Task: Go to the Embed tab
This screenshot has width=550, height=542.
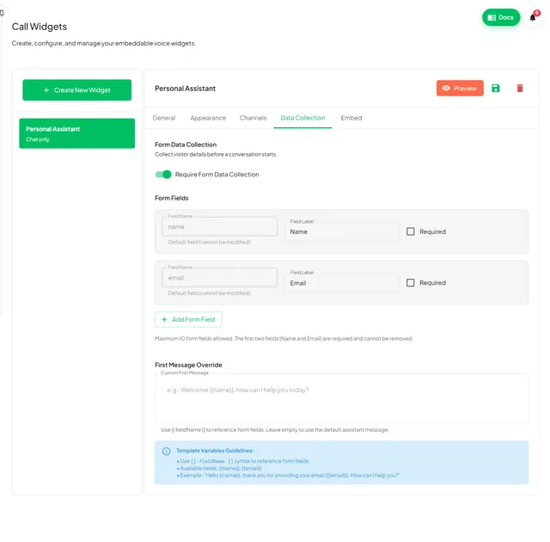Action: coord(351,118)
